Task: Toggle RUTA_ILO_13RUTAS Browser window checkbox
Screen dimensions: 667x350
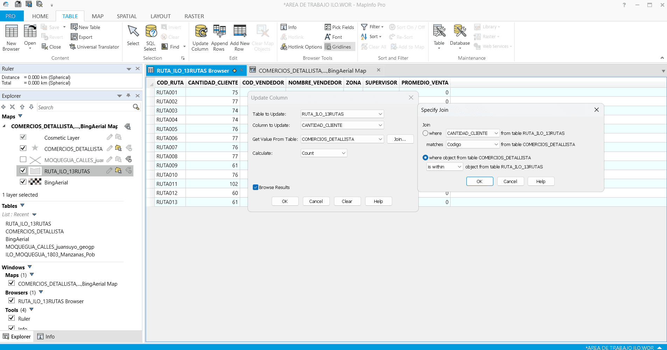Action: pos(12,300)
